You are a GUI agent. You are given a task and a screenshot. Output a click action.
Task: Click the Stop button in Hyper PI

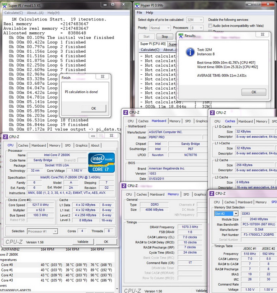coord(165,37)
